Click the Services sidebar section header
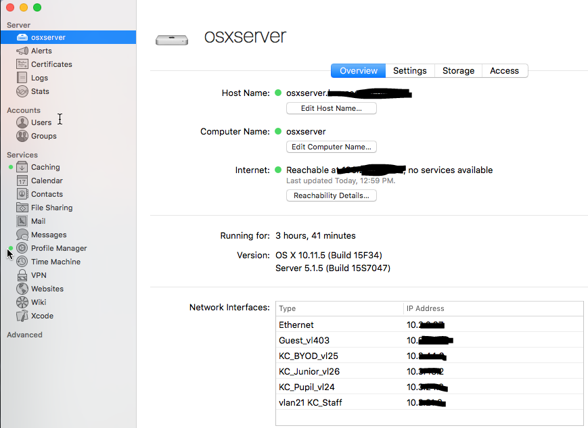588x428 pixels. pos(22,155)
